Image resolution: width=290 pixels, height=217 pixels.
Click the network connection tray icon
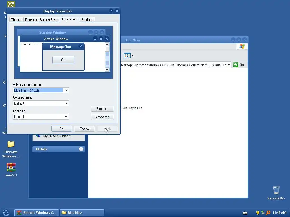pyautogui.click(x=263, y=213)
